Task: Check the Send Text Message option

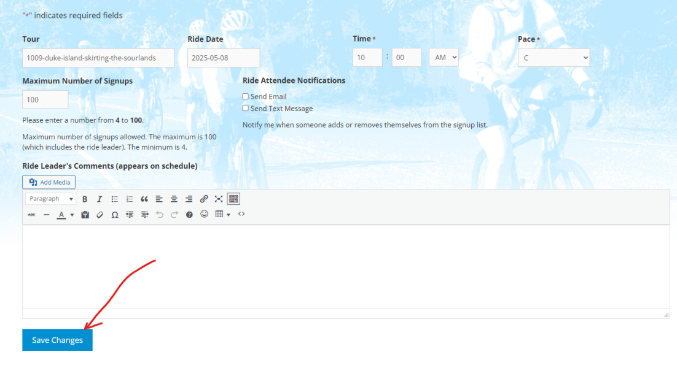Action: [x=246, y=109]
